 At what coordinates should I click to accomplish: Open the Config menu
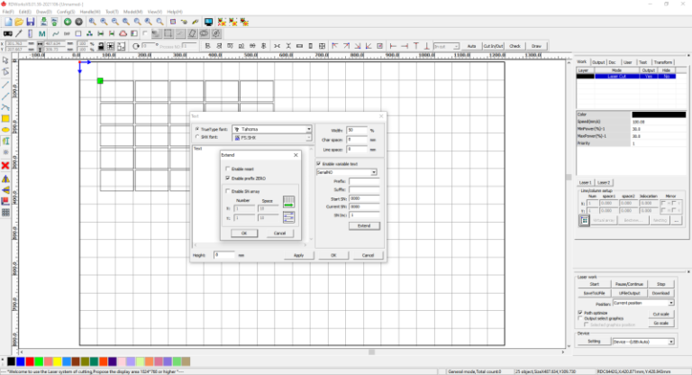pyautogui.click(x=66, y=12)
